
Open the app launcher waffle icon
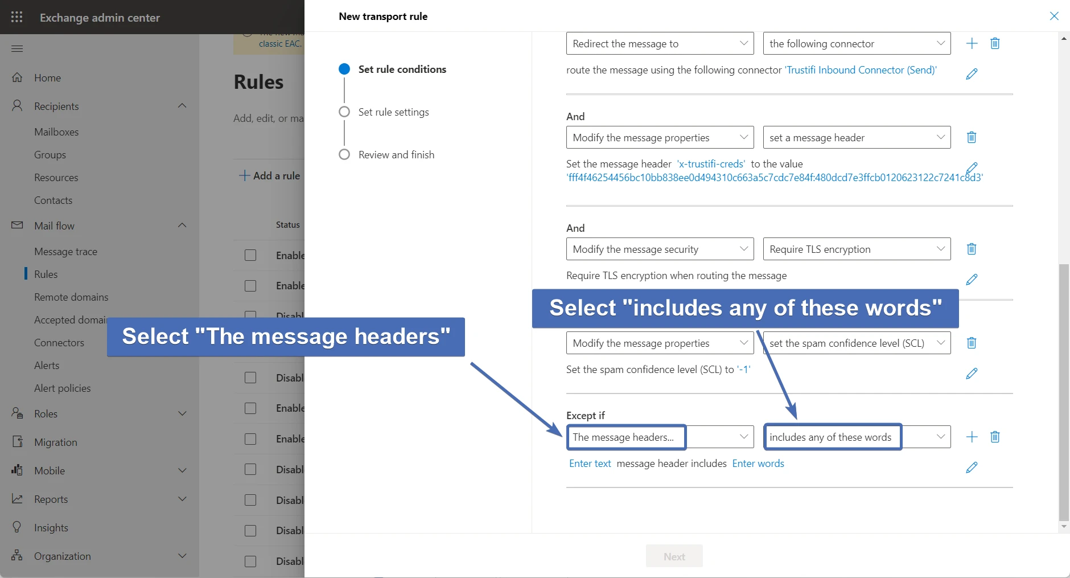17,17
